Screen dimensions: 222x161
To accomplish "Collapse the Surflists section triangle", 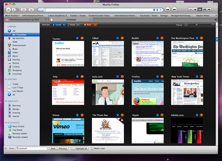I will point(6,101).
